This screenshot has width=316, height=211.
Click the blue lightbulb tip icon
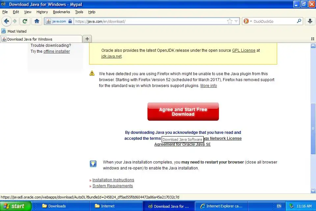click(93, 164)
